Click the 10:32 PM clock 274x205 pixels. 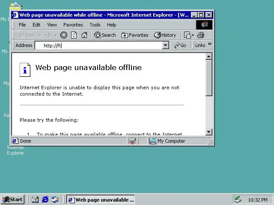[x=258, y=200]
